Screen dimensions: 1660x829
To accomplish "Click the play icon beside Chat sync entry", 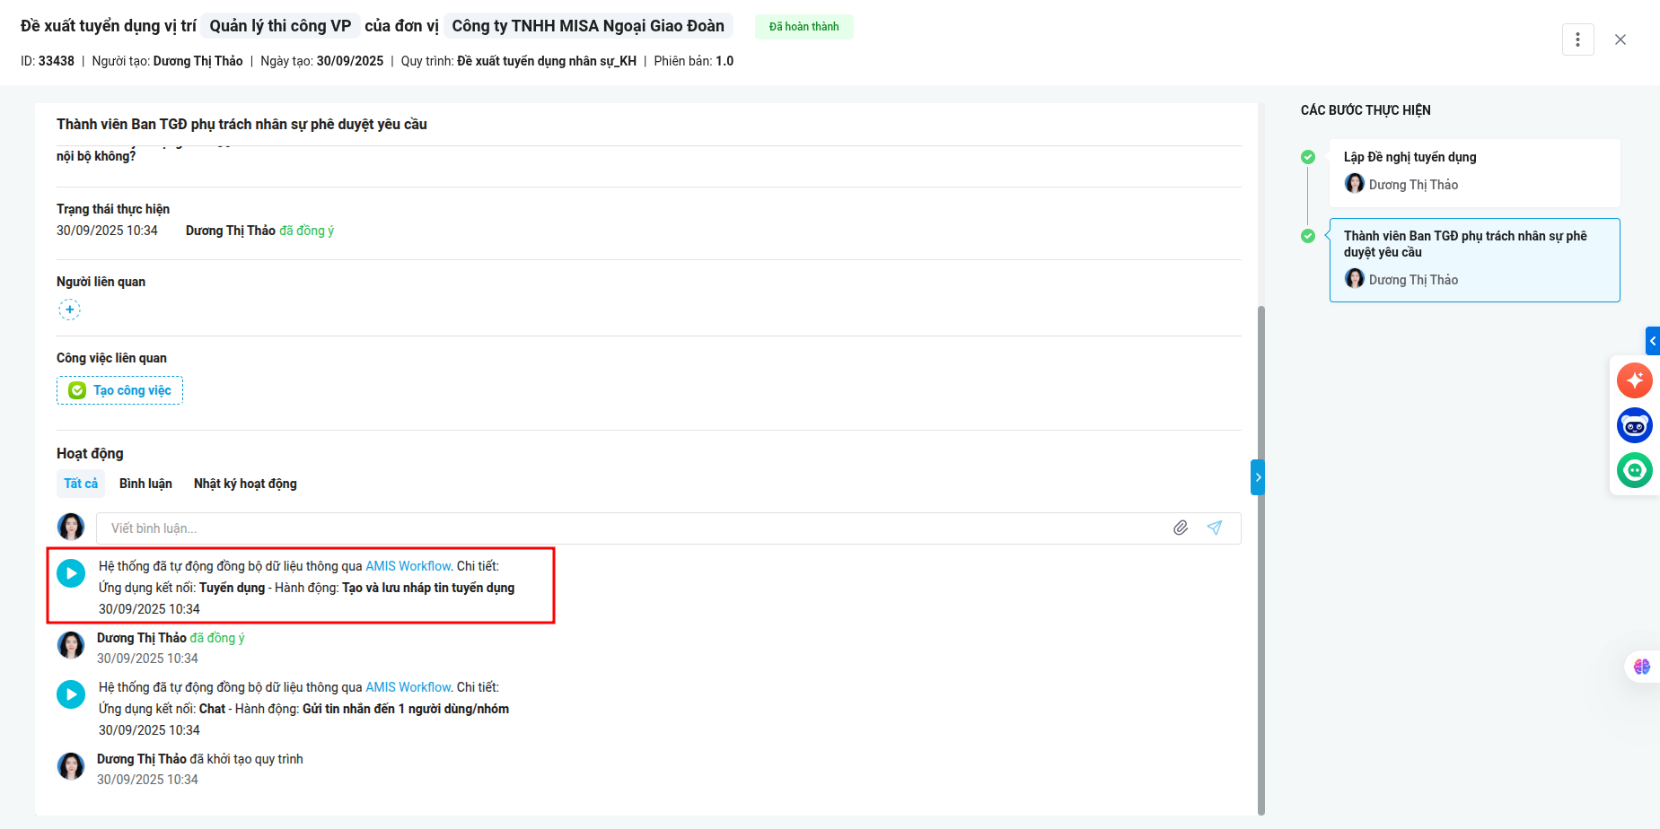I will point(71,694).
